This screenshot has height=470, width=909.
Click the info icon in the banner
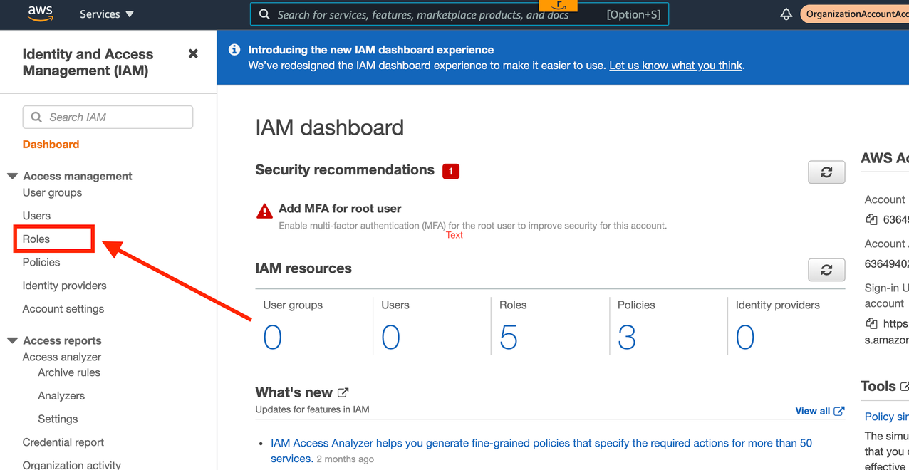234,50
